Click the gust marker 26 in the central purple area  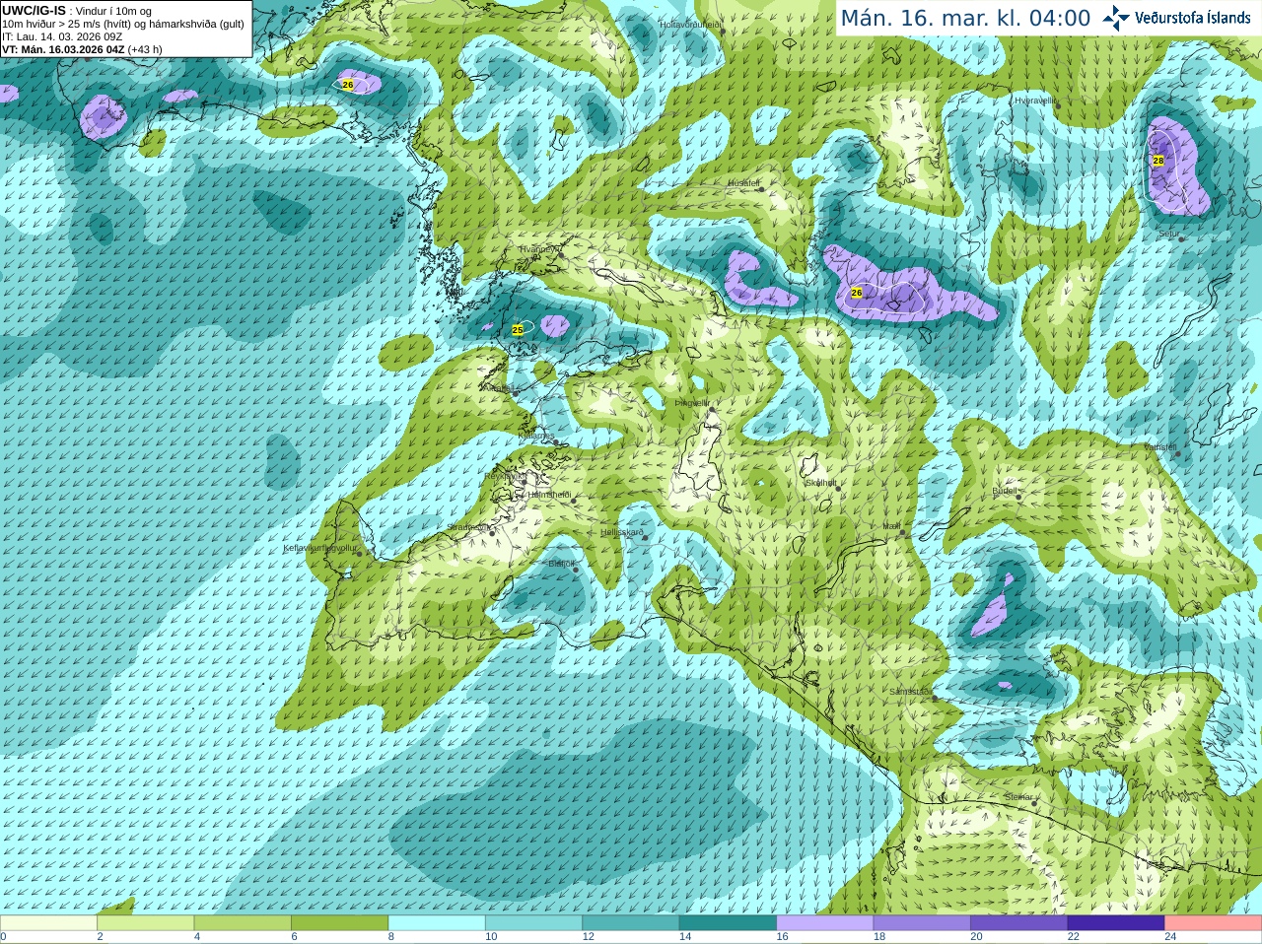point(857,293)
